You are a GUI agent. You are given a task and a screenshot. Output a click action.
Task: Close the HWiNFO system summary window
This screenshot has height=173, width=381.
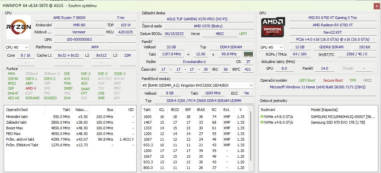pyautogui.click(x=377, y=6)
